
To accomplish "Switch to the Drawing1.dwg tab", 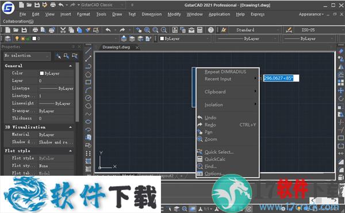I will [116, 47].
